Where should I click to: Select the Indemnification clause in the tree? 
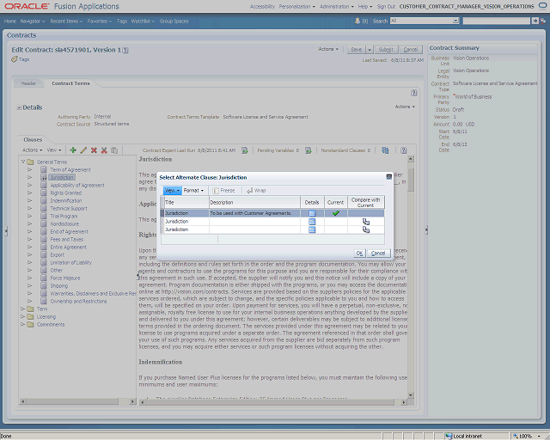point(66,201)
